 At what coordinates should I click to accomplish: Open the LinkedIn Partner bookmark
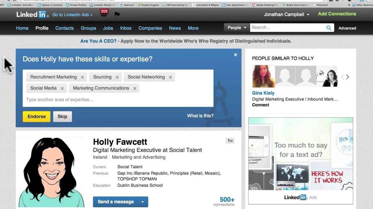click(x=102, y=5)
